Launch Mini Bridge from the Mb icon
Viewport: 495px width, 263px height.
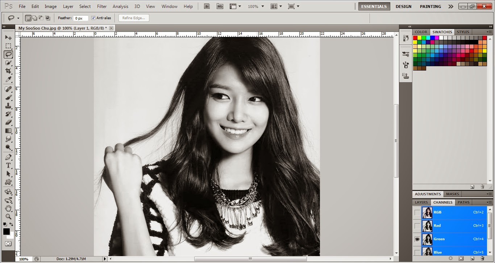click(220, 6)
